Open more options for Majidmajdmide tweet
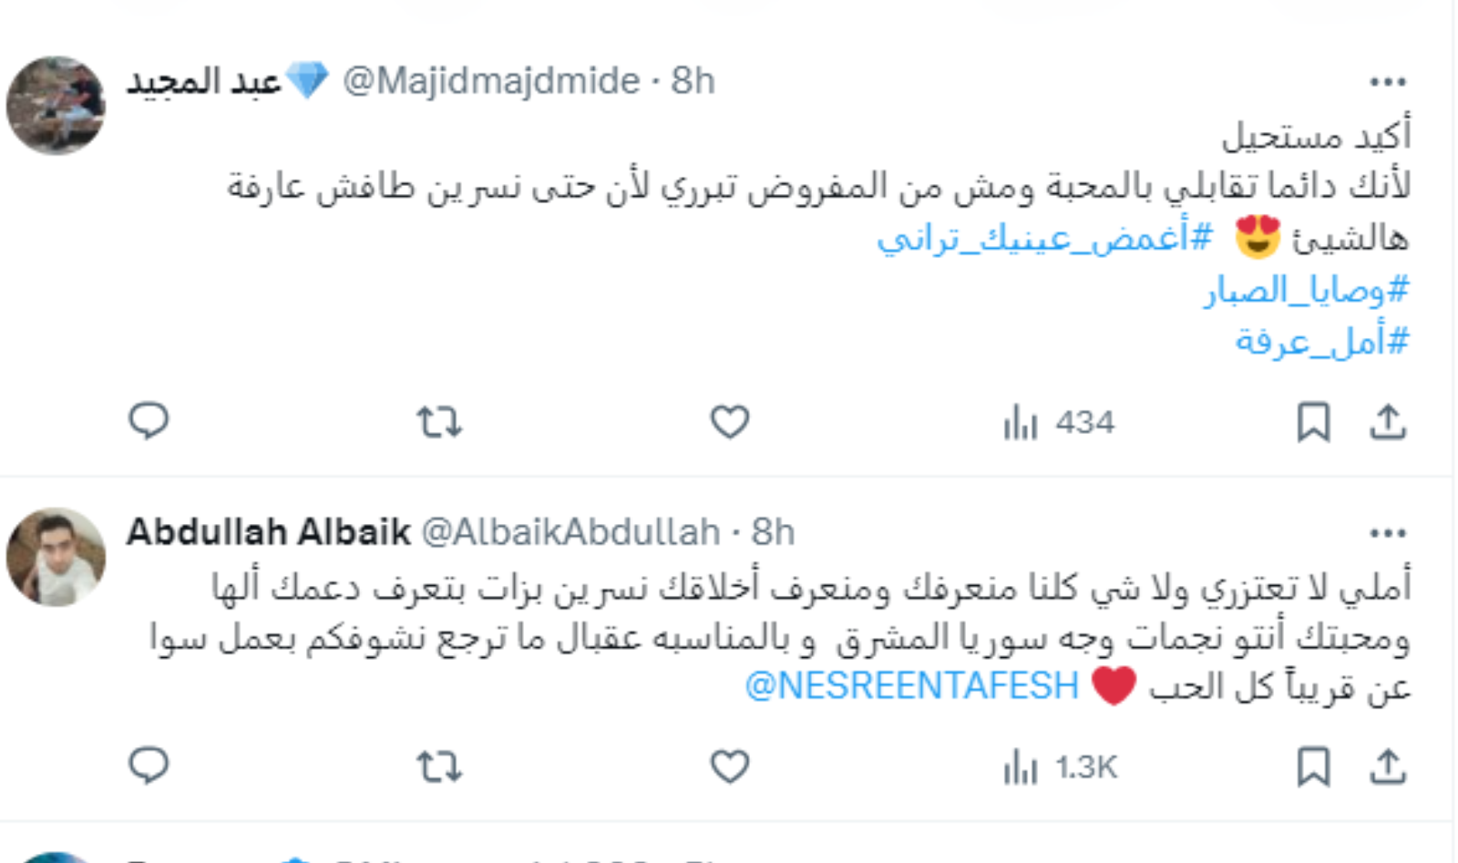 point(1388,82)
